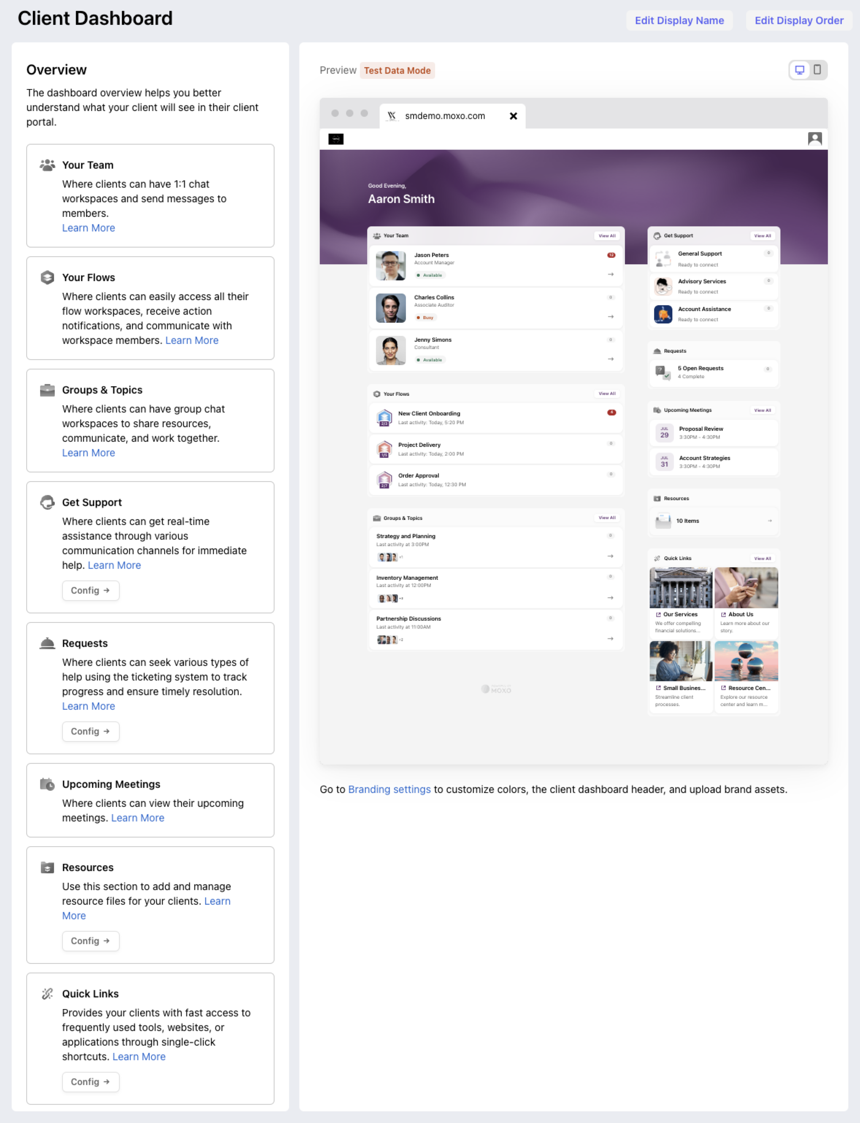This screenshot has width=860, height=1123.
Task: Open Learn More under Upcoming Meetings
Action: pos(138,817)
